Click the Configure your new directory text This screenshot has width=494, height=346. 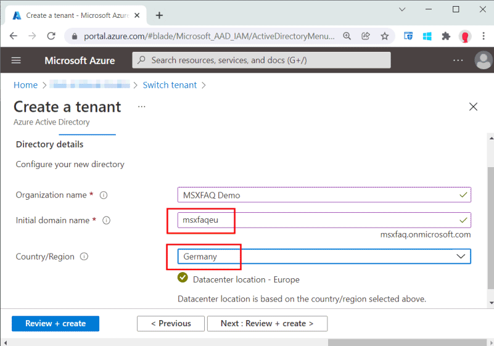[x=70, y=165]
